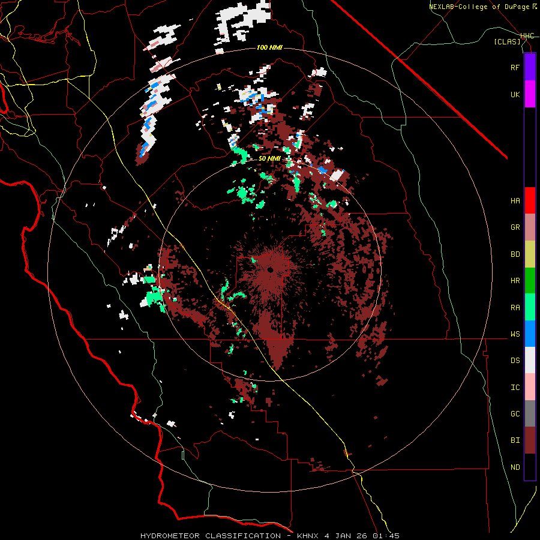Click the GC gray legend swatch
This screenshot has width=540, height=540.
530,413
